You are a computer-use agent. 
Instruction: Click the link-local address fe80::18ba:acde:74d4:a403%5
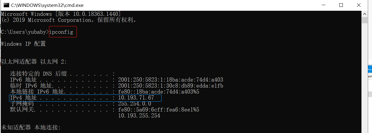pyautogui.click(x=158, y=92)
